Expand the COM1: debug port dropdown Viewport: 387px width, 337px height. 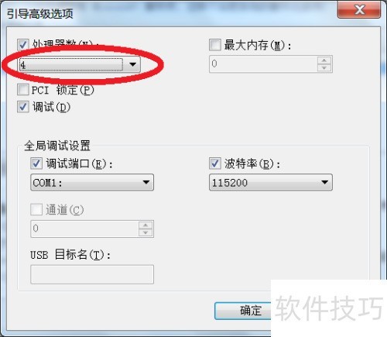coord(92,182)
